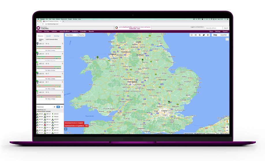Open the Saved Views dropdown
This screenshot has width=265, height=161.
(x=72, y=35)
